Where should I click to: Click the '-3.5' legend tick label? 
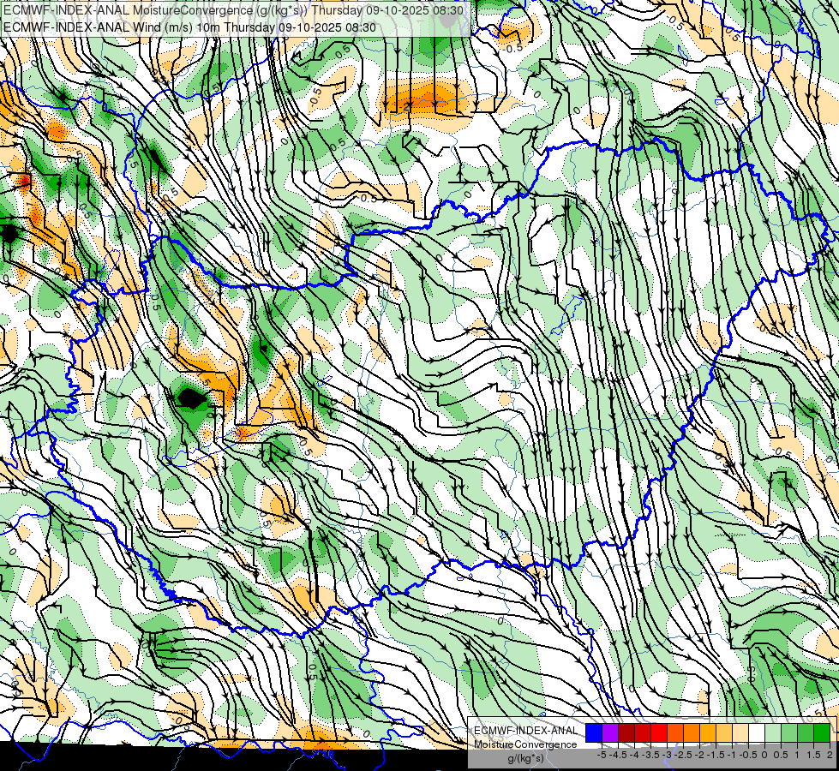coord(650,755)
